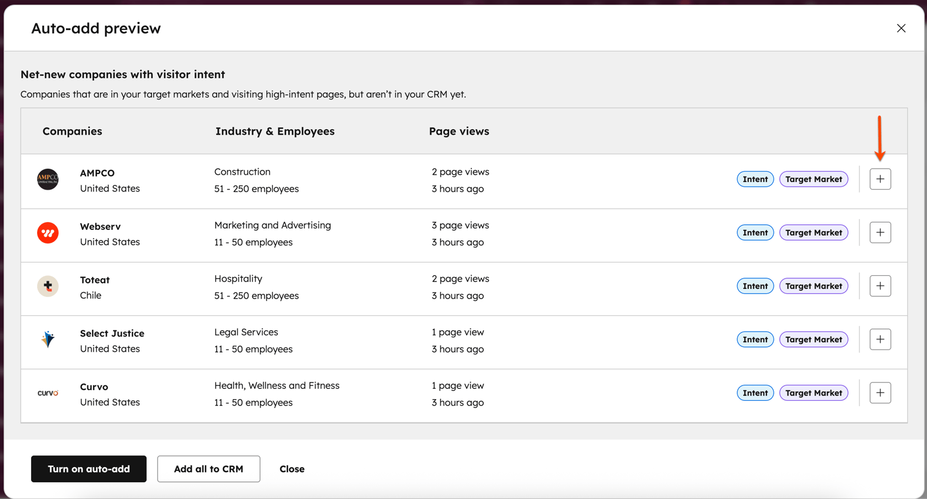Open the Select Justice company name
Viewport: 927px width, 499px height.
[112, 333]
